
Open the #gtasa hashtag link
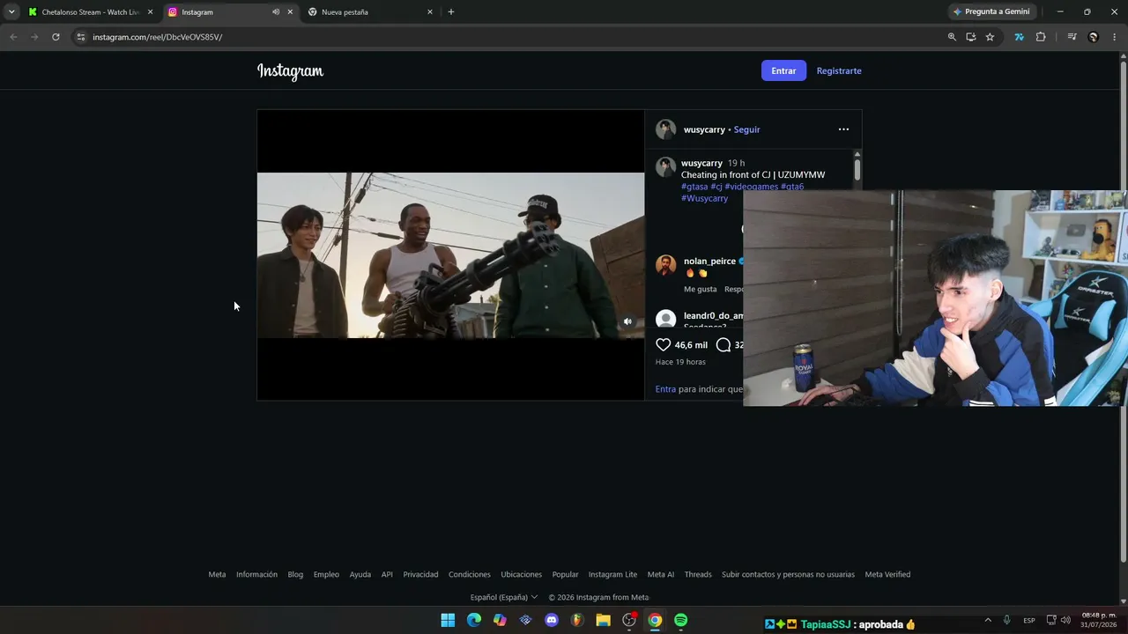(x=694, y=187)
